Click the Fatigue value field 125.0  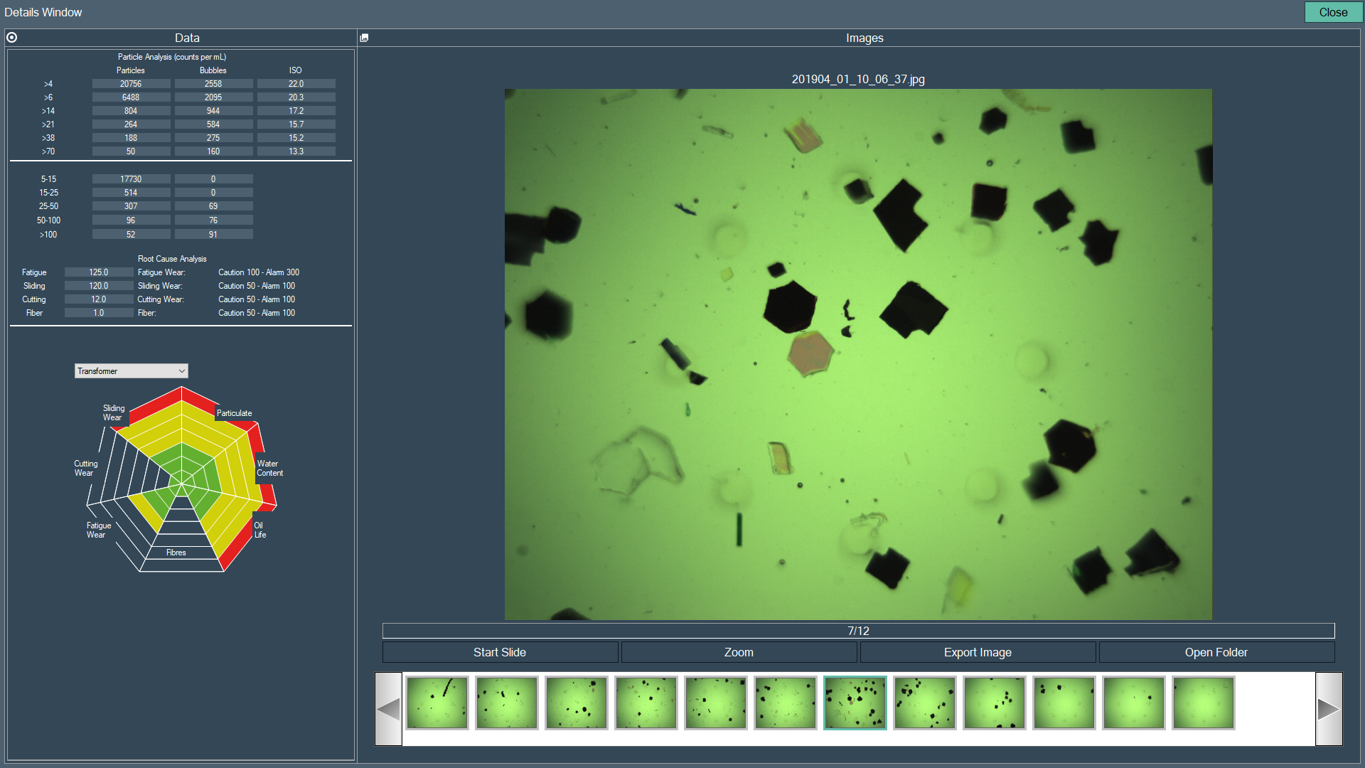click(x=99, y=272)
